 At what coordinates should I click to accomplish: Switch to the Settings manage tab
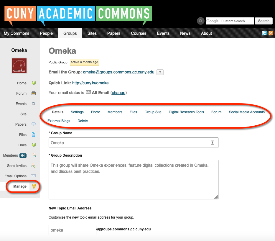pos(77,112)
